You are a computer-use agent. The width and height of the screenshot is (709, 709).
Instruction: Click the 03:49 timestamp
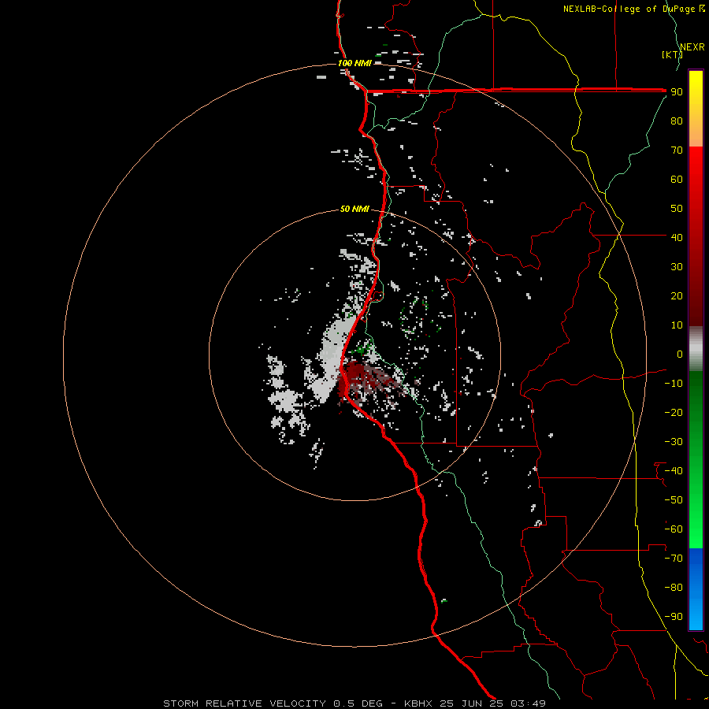(x=528, y=703)
